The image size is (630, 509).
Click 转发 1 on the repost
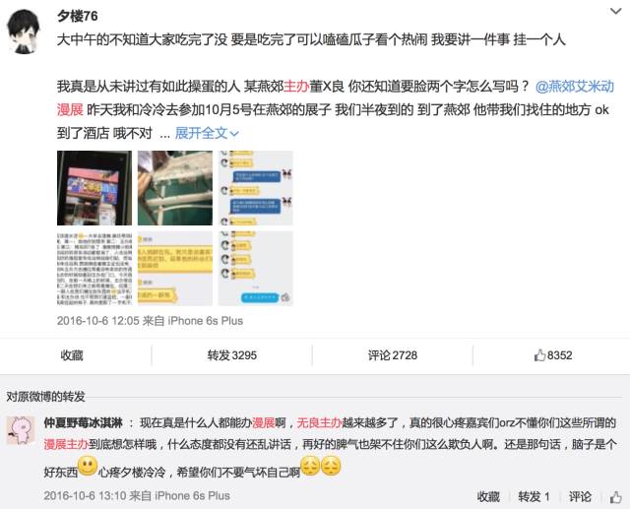coord(534,496)
